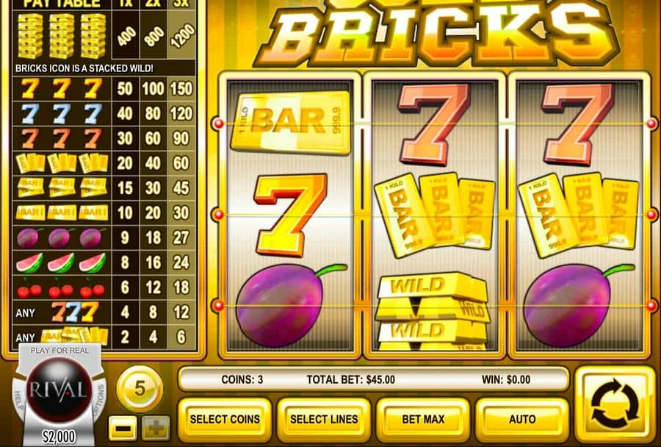The width and height of the screenshot is (661, 447).
Task: Hit the Bet Max button
Action: (423, 419)
